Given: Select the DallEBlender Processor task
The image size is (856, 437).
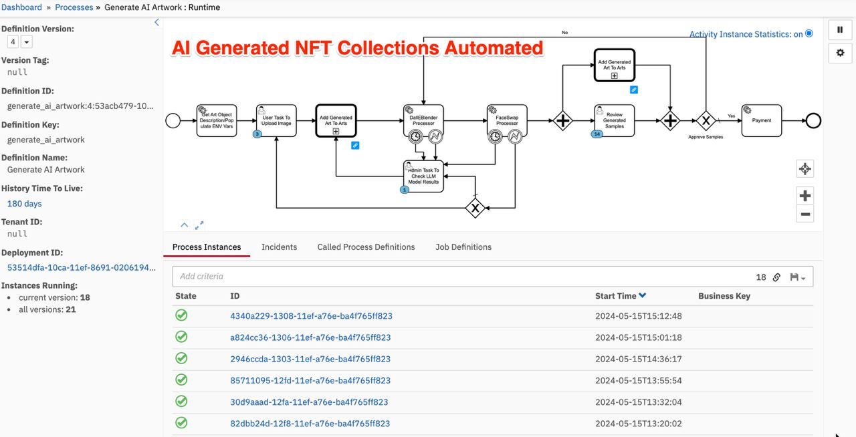Looking at the screenshot, I should tap(423, 120).
